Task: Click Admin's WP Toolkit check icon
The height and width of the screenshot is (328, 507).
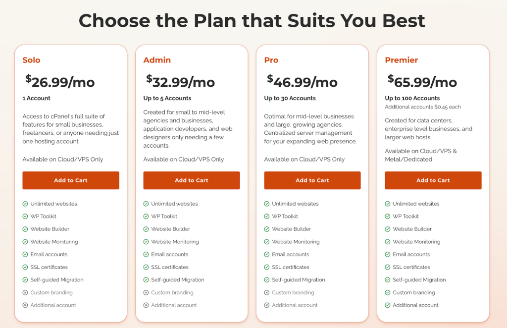Action: pyautogui.click(x=146, y=217)
